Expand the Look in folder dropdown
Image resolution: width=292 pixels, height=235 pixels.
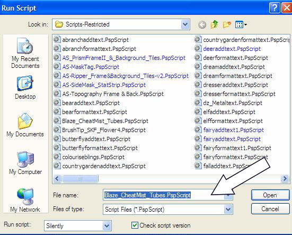185,24
